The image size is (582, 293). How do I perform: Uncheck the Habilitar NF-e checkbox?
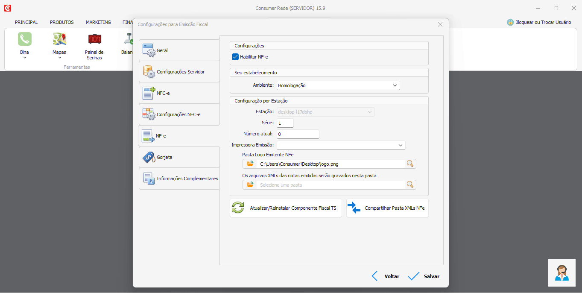point(235,57)
